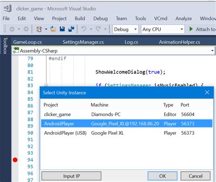The height and width of the screenshot is (182, 216).
Task: Click the Machine column header
Action: tap(99, 105)
